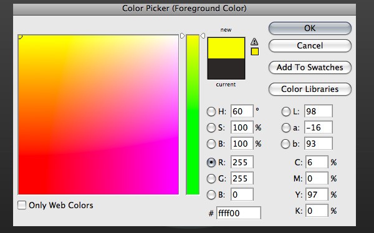Click the hex field showing ffff00
The width and height of the screenshot is (374, 233).
(239, 212)
